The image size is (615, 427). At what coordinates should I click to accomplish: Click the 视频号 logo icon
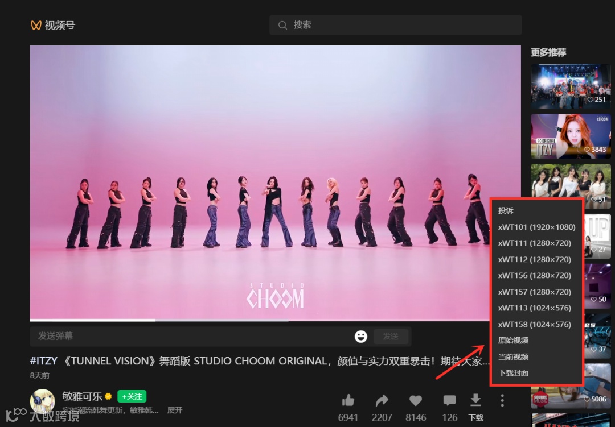pyautogui.click(x=36, y=26)
